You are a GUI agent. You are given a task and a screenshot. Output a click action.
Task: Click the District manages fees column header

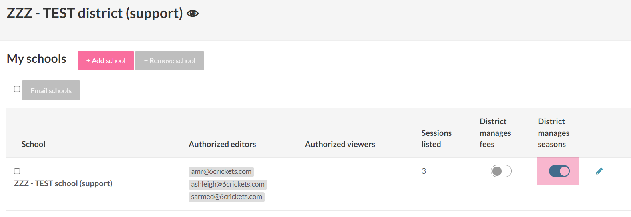tap(495, 133)
